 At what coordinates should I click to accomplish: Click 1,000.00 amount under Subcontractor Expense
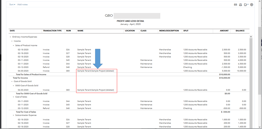(226, 120)
